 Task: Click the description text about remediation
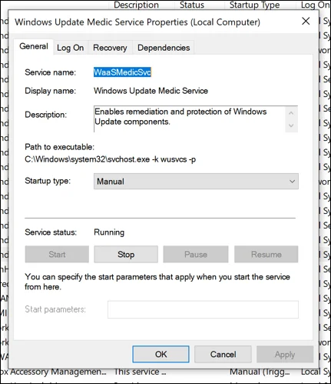click(180, 116)
